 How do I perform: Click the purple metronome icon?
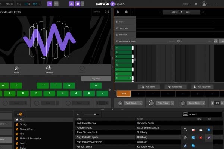point(71,4)
